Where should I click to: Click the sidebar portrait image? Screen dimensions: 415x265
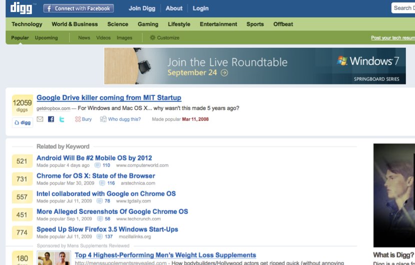[394, 195]
